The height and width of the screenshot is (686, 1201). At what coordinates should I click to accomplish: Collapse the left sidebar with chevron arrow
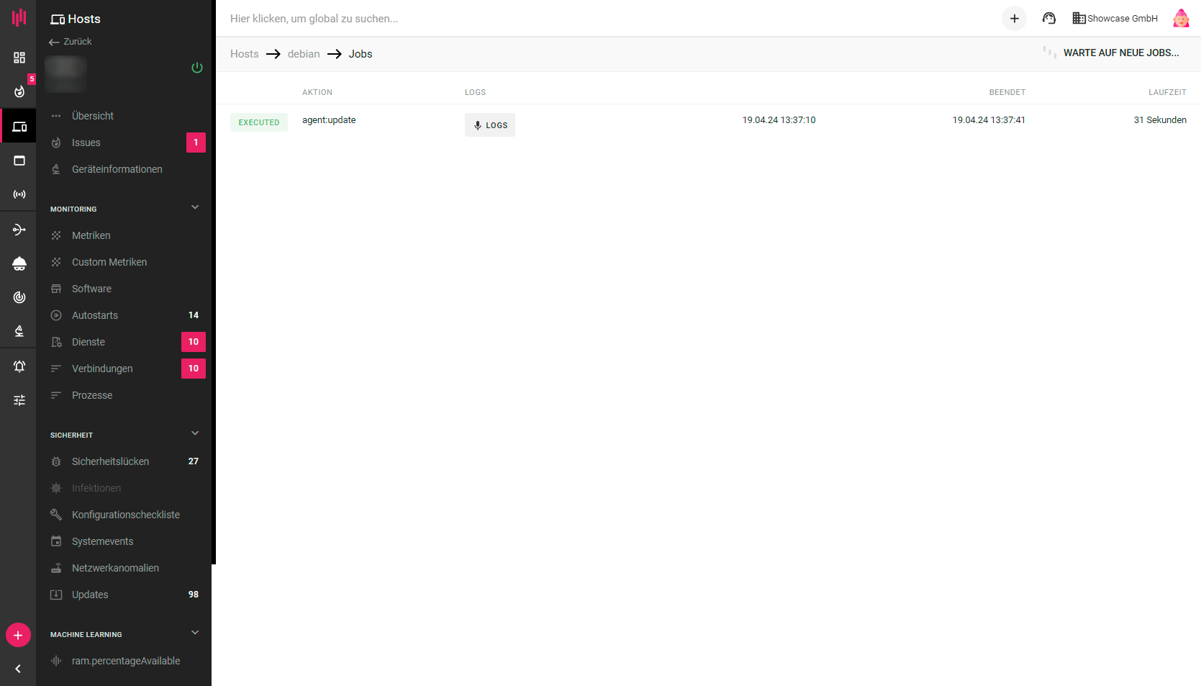18,669
